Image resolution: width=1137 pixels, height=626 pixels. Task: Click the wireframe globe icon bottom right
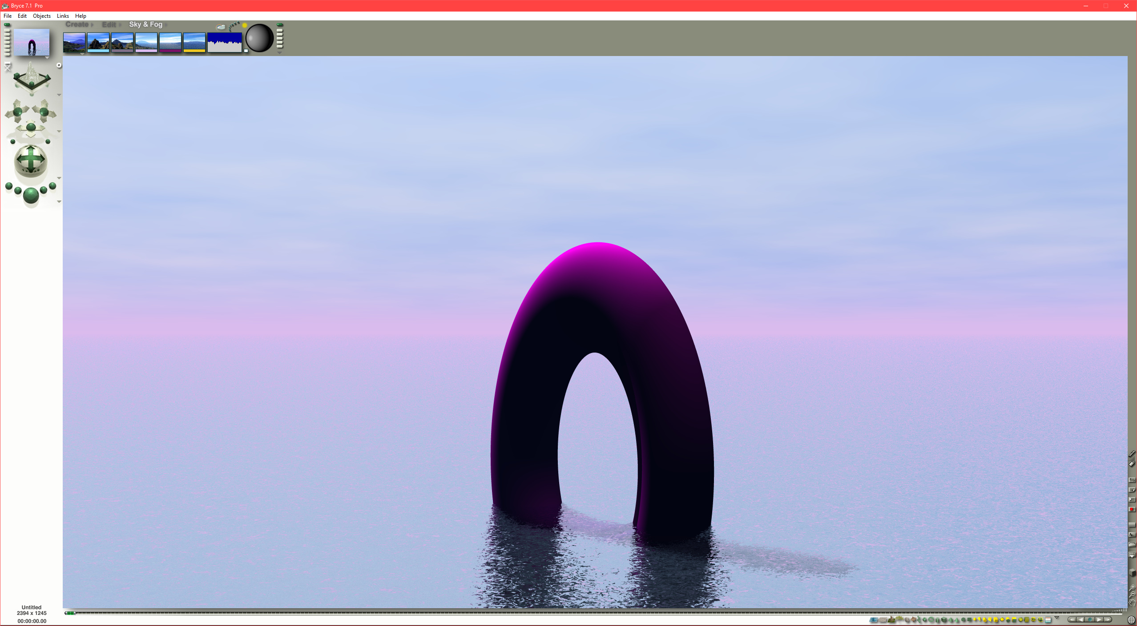point(1131,620)
